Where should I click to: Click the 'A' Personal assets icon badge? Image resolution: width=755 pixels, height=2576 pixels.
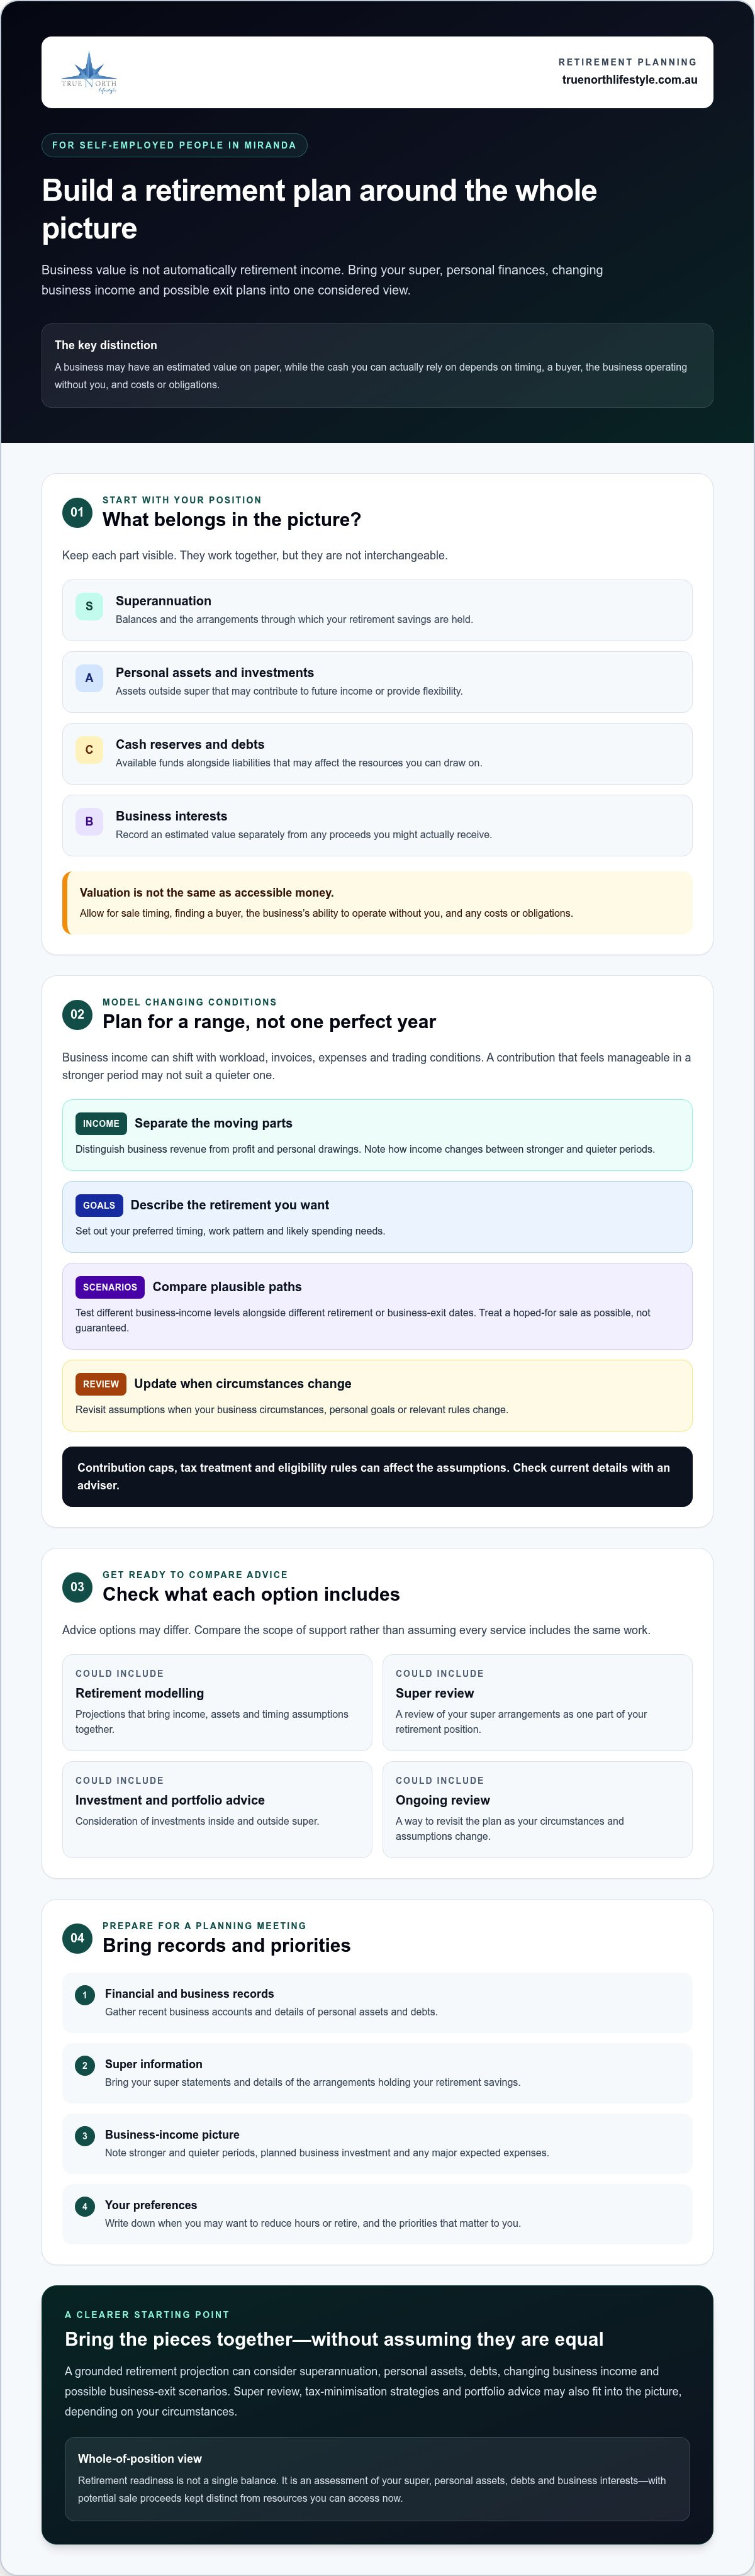(x=89, y=678)
